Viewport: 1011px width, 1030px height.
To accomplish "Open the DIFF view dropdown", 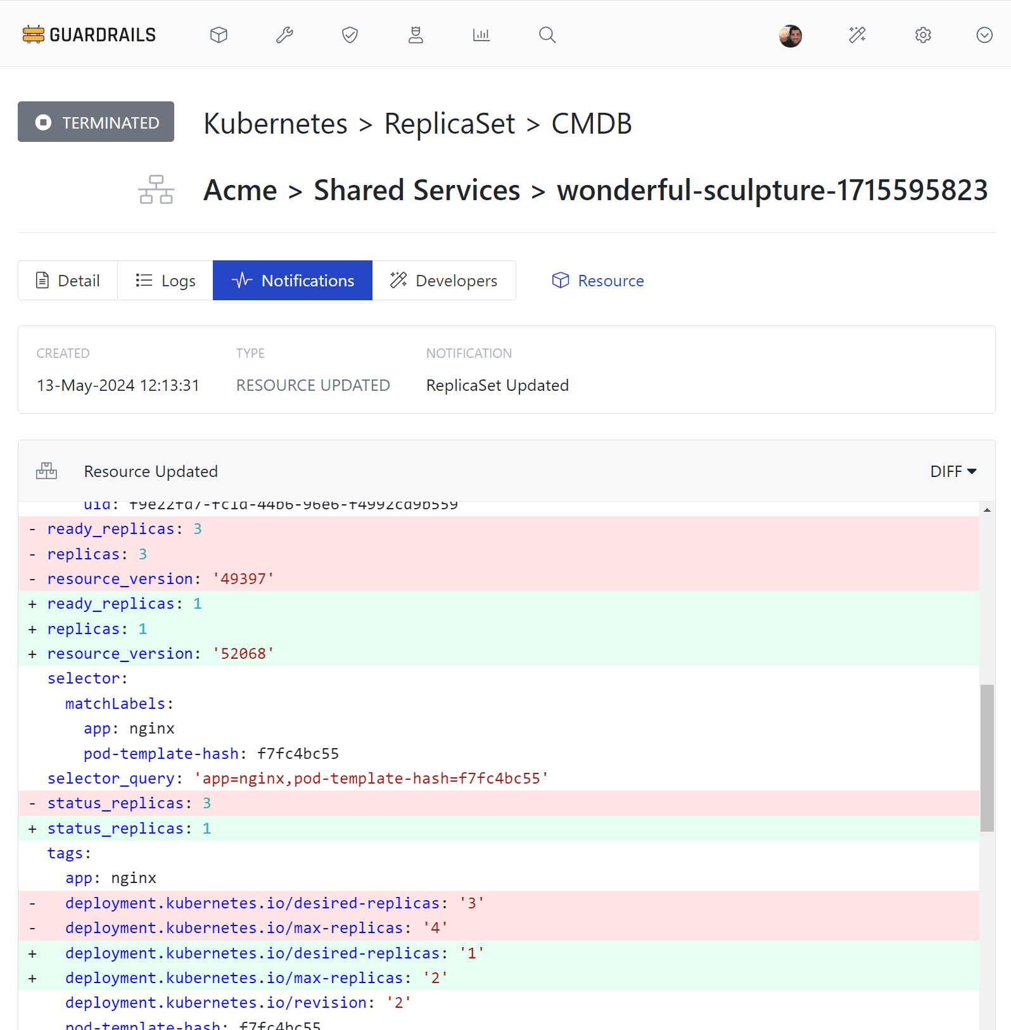I will point(953,471).
